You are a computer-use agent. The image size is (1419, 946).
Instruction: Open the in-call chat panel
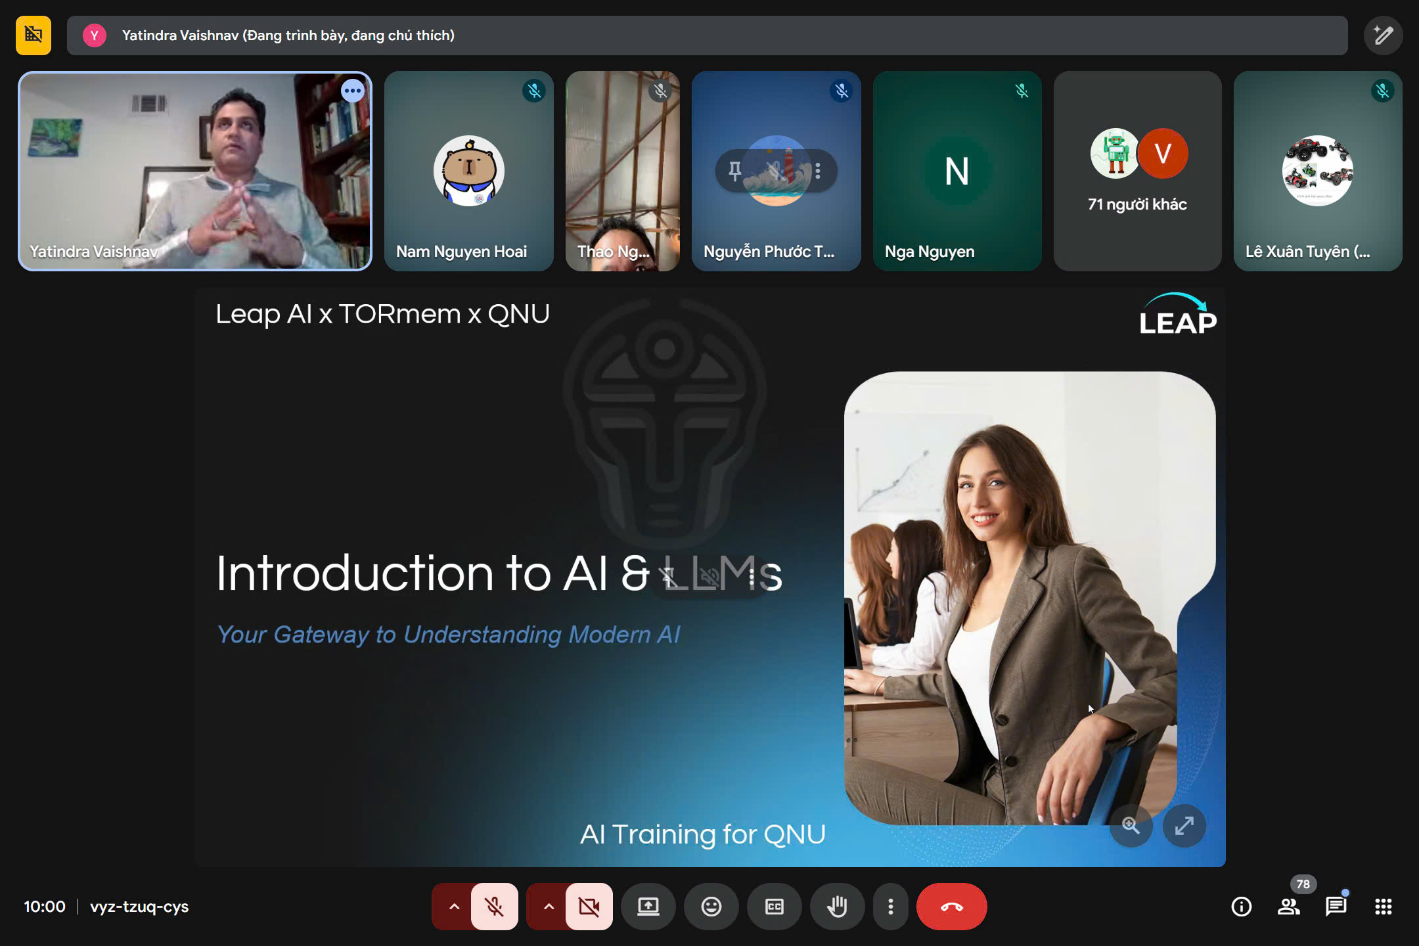[1336, 907]
